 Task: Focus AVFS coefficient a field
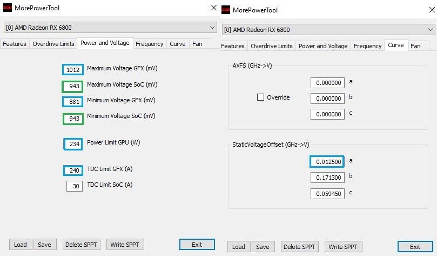pyautogui.click(x=327, y=83)
